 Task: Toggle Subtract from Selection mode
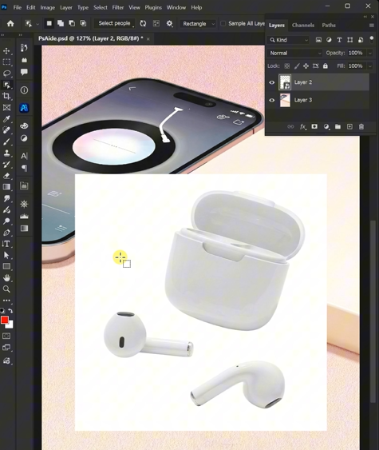tap(72, 23)
